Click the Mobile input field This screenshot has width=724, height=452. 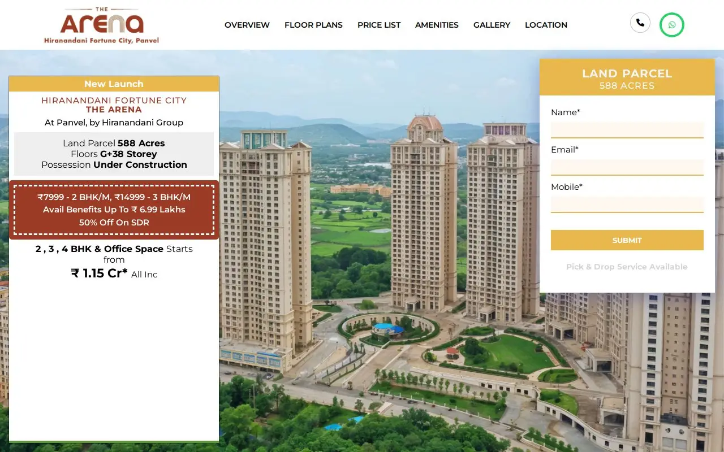(x=627, y=205)
